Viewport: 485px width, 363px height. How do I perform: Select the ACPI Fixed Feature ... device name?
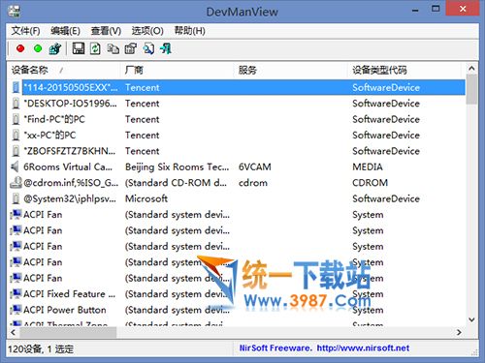click(x=69, y=294)
